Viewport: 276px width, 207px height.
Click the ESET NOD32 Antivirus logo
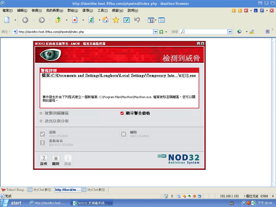tap(178, 159)
